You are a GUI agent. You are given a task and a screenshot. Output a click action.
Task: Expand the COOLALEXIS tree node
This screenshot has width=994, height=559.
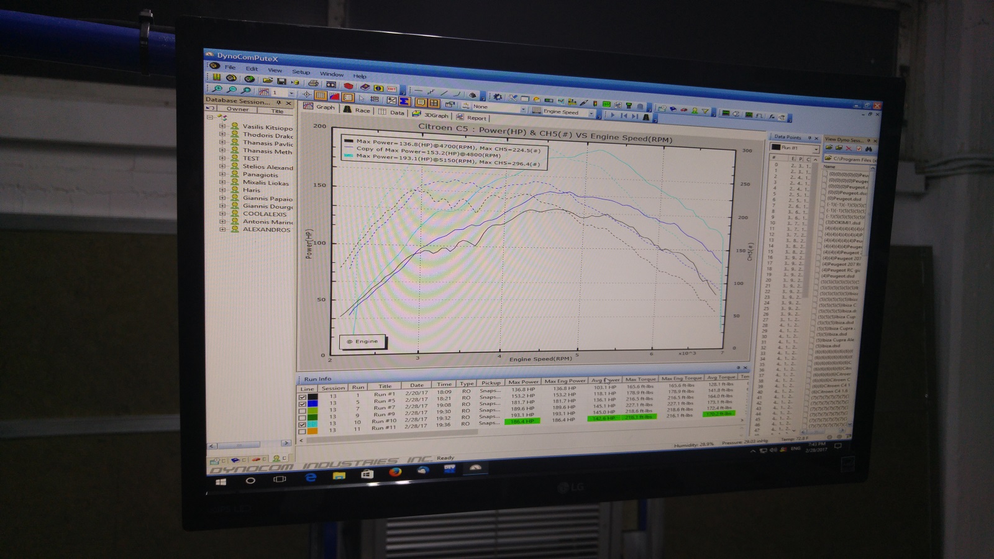(222, 213)
